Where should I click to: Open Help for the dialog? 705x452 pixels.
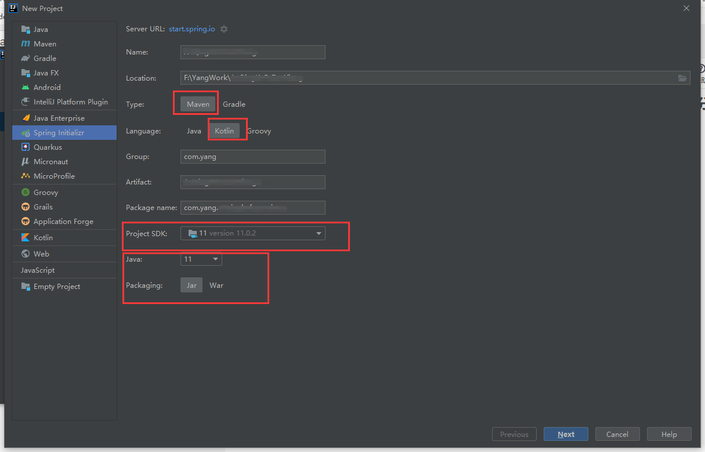(x=669, y=434)
